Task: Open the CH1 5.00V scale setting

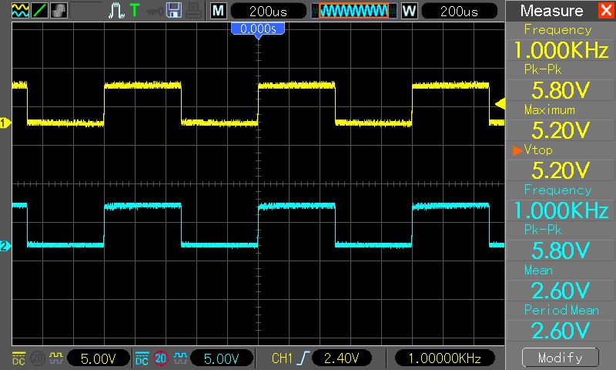Action: coord(98,358)
